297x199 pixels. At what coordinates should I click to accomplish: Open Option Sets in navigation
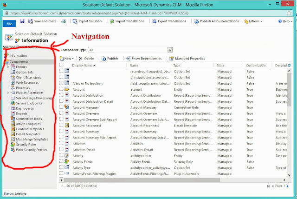pyautogui.click(x=25, y=72)
